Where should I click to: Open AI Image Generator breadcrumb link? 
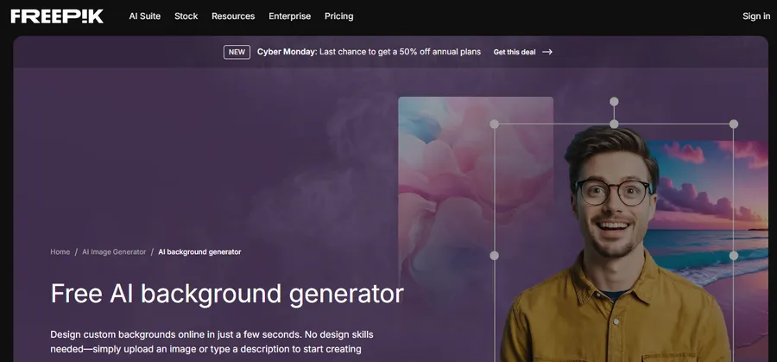[x=112, y=252]
